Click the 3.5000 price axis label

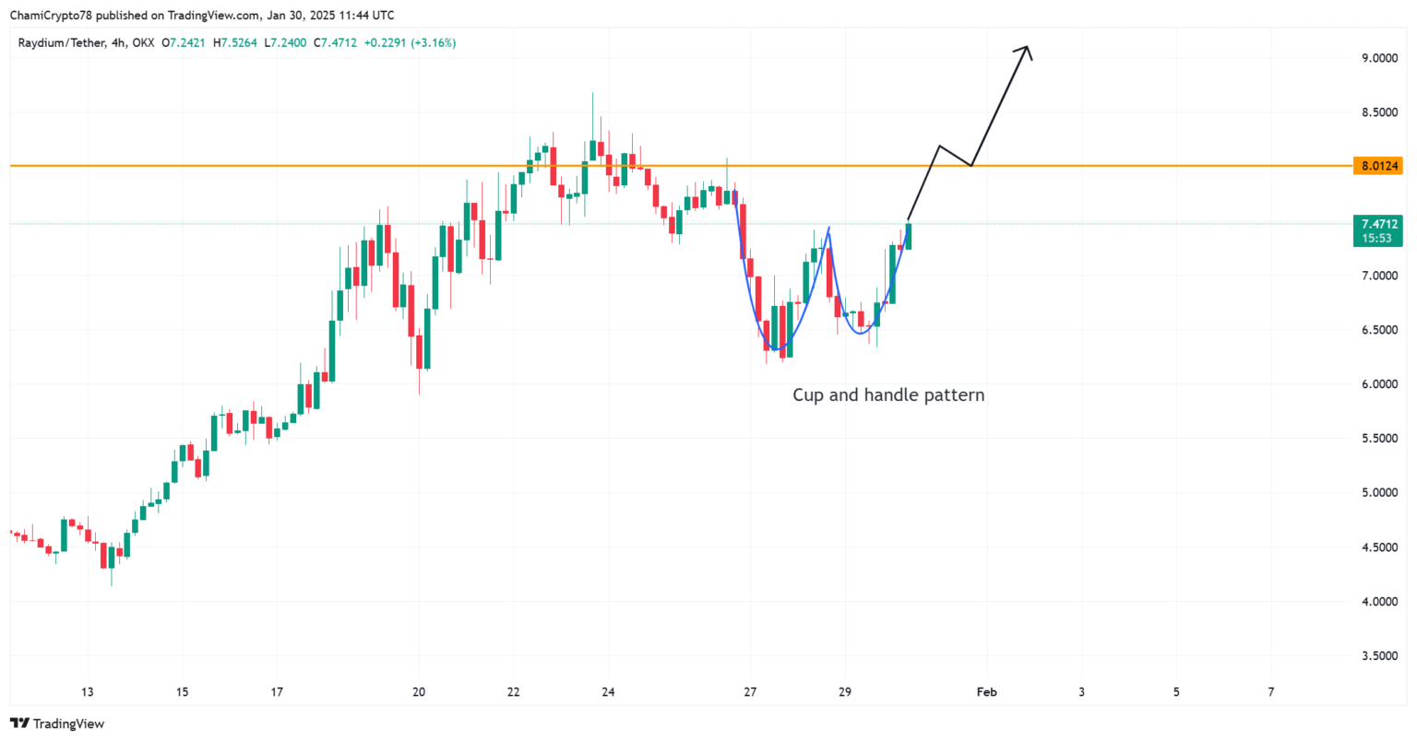(x=1379, y=656)
